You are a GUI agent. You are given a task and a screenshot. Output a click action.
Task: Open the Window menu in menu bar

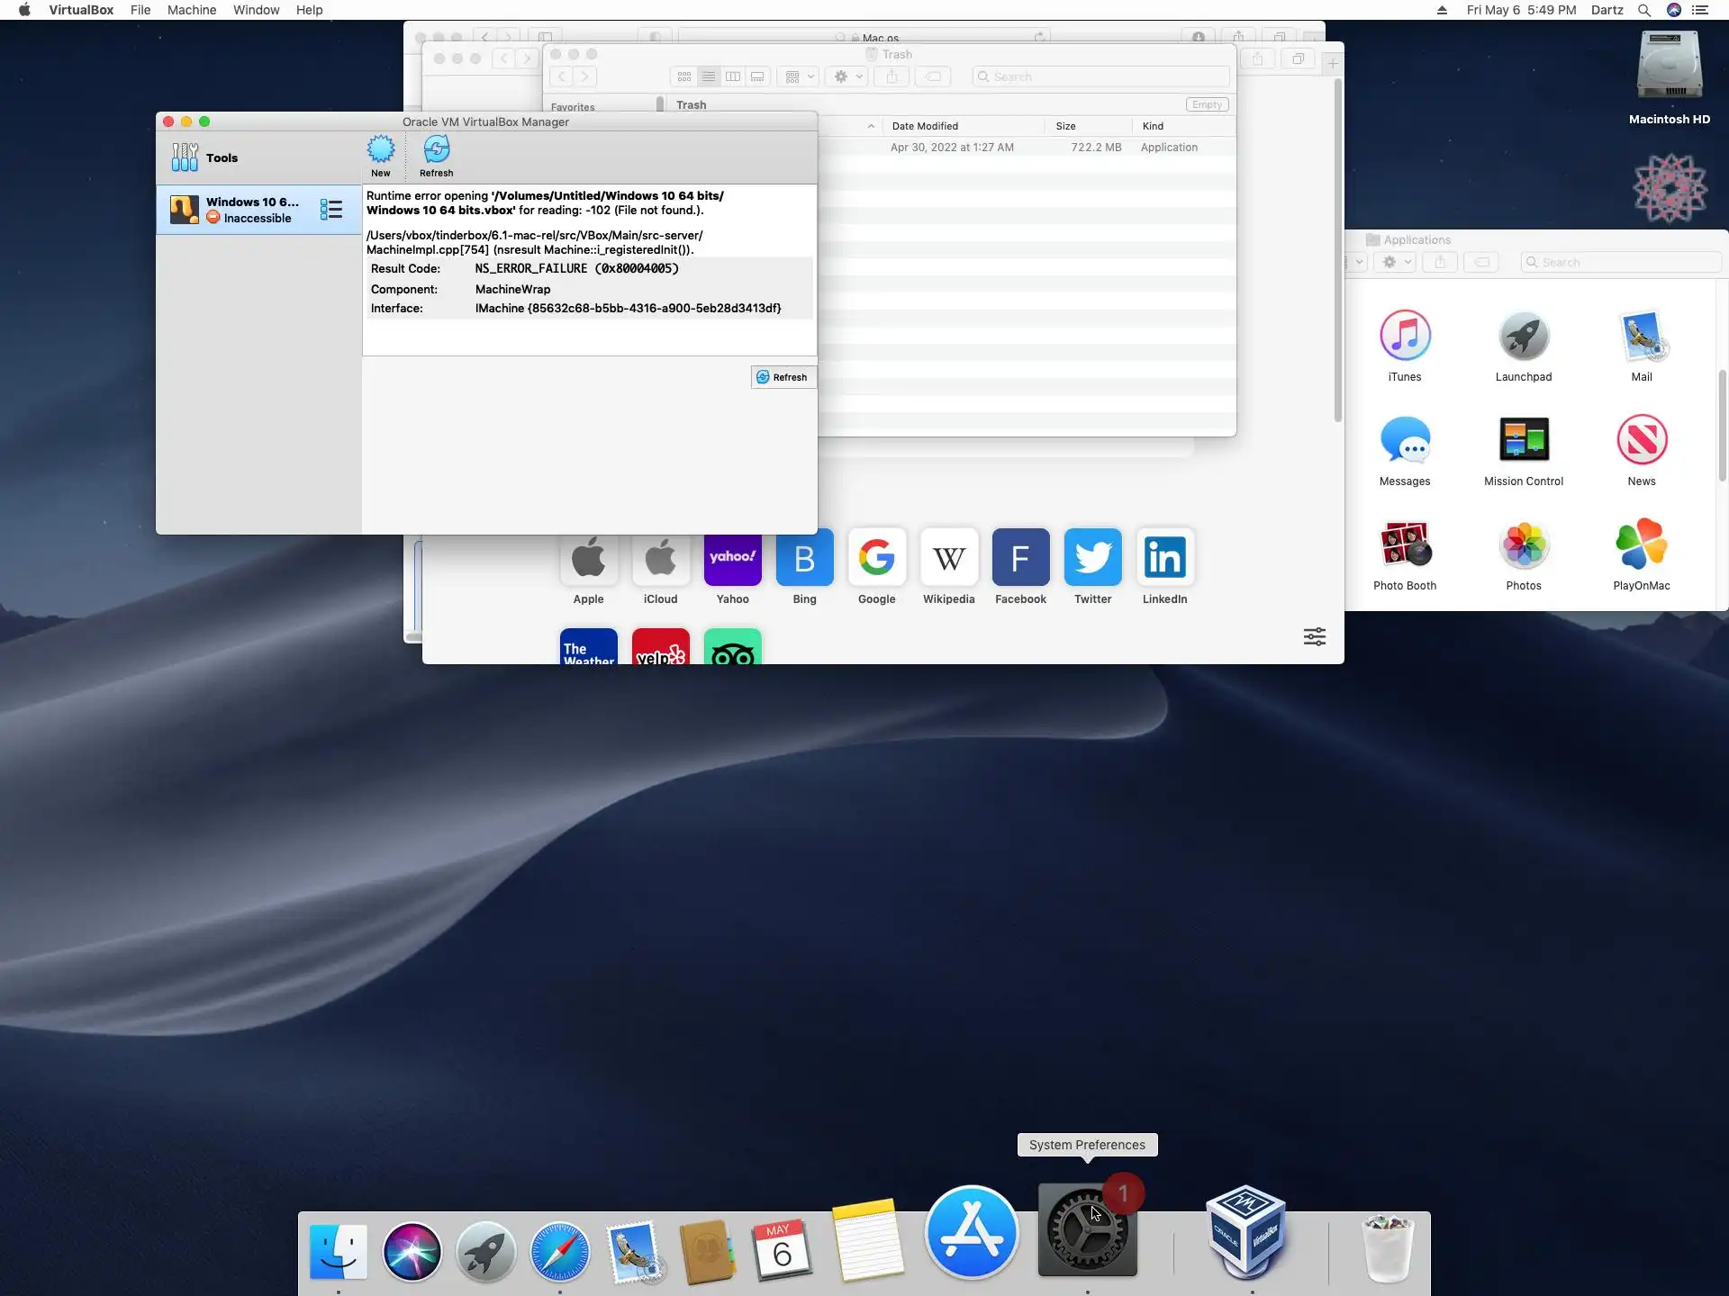tap(256, 10)
